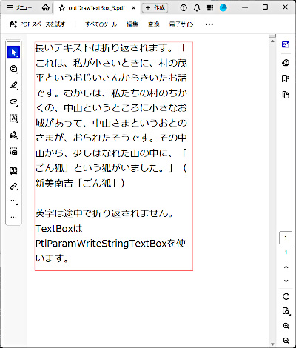Choose the link chain tool
This screenshot has height=348, width=296.
[x=13, y=187]
